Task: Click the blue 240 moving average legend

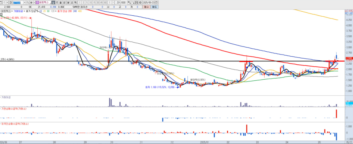Action: pos(75,11)
